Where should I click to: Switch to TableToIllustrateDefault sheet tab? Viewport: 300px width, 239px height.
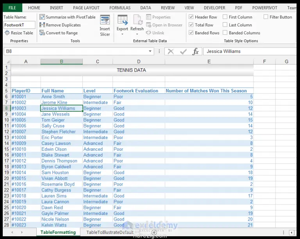click(110, 232)
